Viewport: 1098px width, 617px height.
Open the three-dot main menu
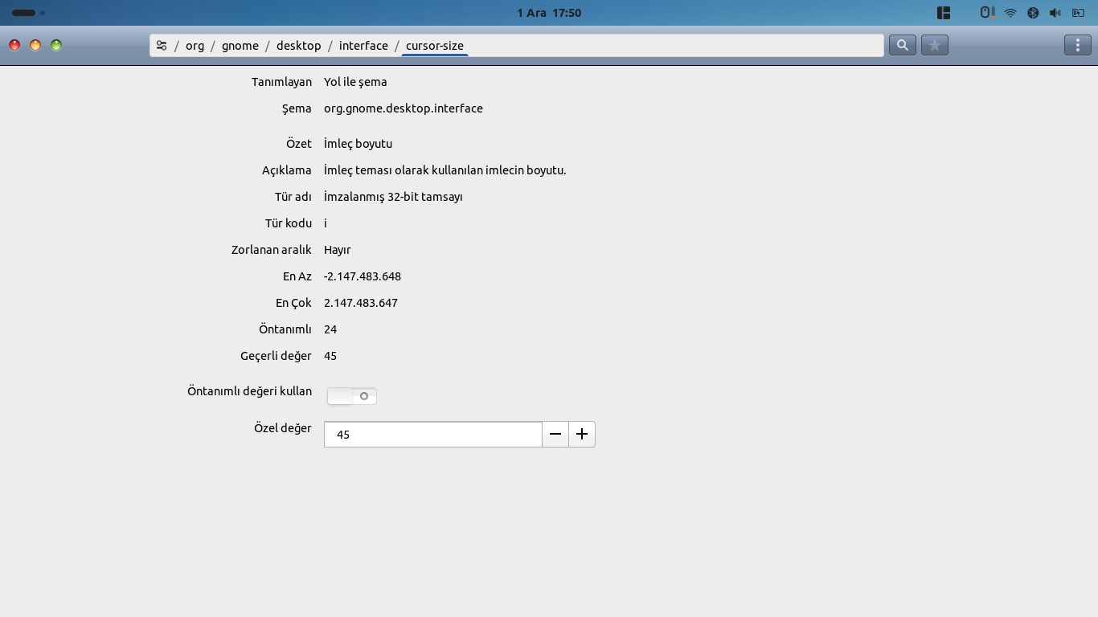pyautogui.click(x=1077, y=45)
